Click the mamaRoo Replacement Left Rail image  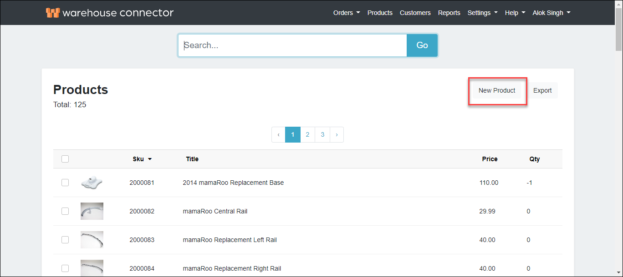(x=92, y=240)
